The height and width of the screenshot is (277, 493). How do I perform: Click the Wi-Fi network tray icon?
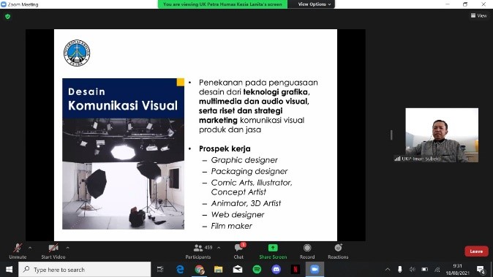pos(437,270)
